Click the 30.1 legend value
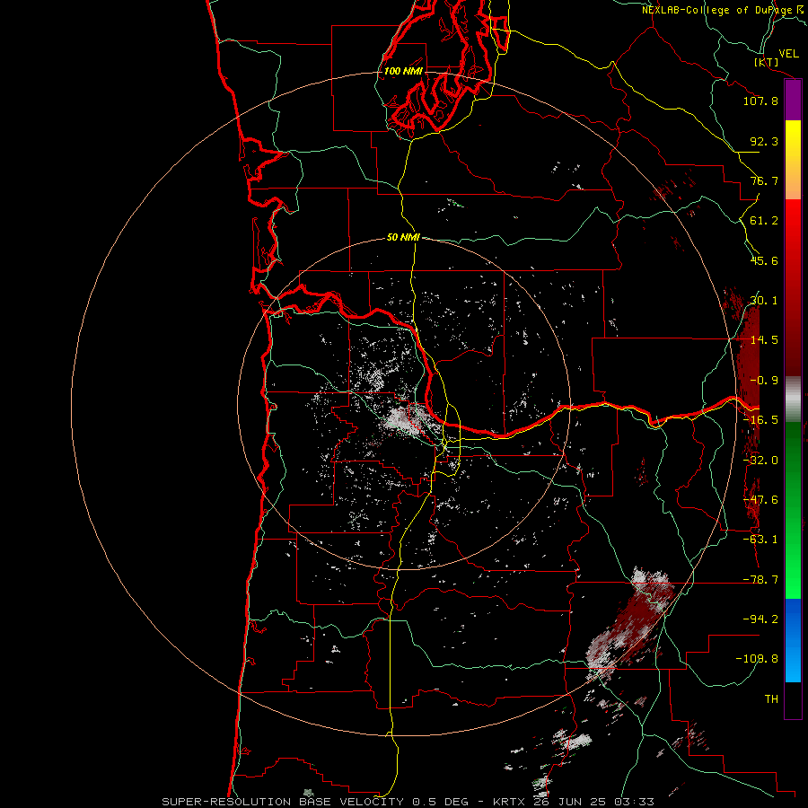Image resolution: width=808 pixels, height=808 pixels. [x=764, y=301]
